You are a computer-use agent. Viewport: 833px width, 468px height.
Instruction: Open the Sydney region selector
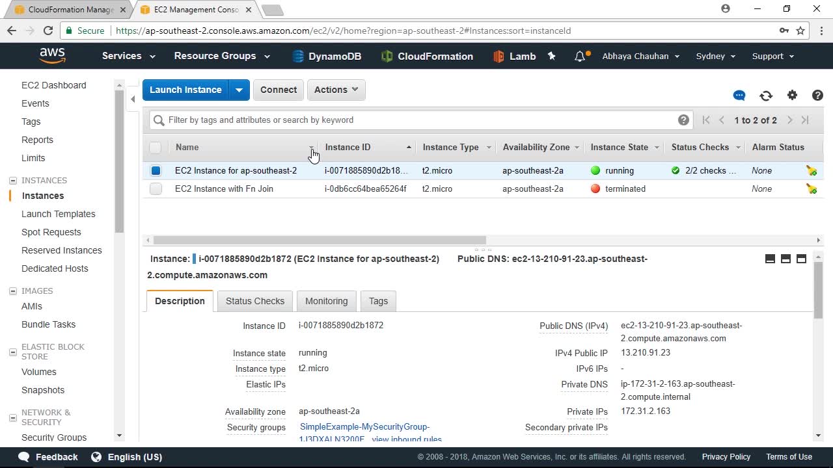pos(716,56)
